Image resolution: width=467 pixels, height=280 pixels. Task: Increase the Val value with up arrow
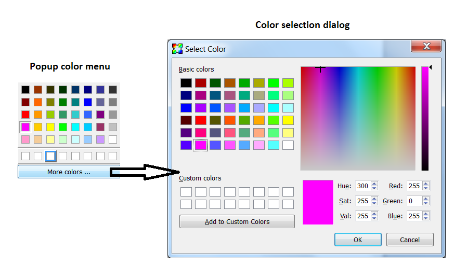coord(374,214)
